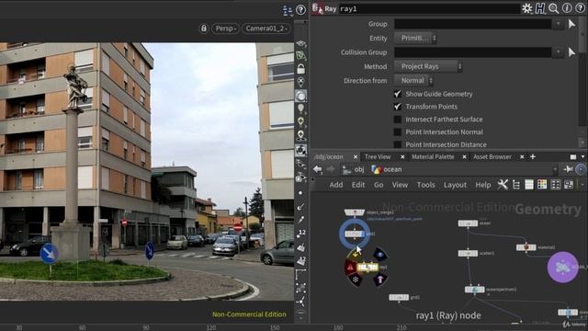Go back using the network left arrow
Image resolution: width=588 pixels, height=331 pixels.
pos(318,169)
